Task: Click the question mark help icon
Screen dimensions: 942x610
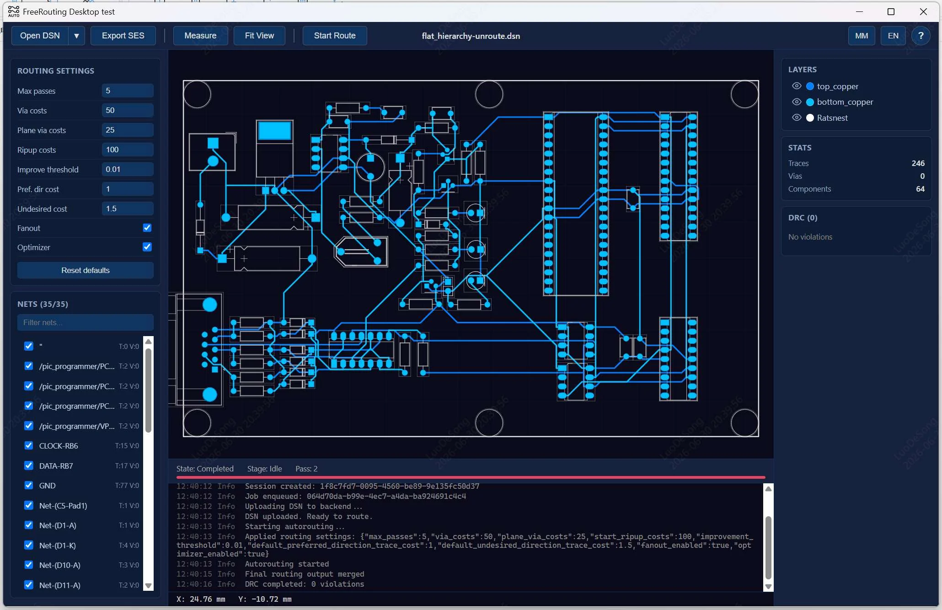Action: (x=921, y=36)
